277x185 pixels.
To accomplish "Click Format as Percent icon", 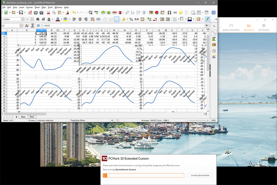I will (131, 19).
